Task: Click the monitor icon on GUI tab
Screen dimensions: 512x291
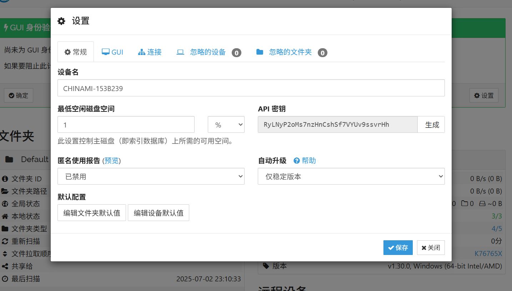Action: point(106,52)
